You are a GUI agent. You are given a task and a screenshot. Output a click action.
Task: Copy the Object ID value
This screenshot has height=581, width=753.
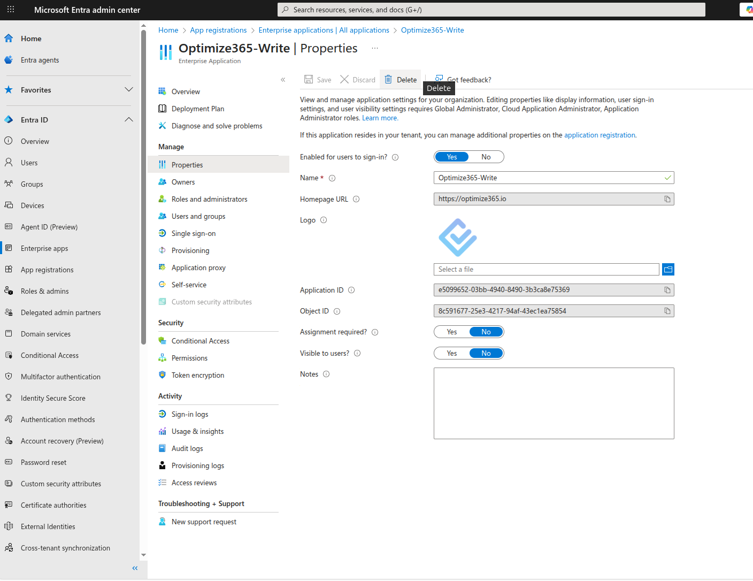(x=667, y=311)
